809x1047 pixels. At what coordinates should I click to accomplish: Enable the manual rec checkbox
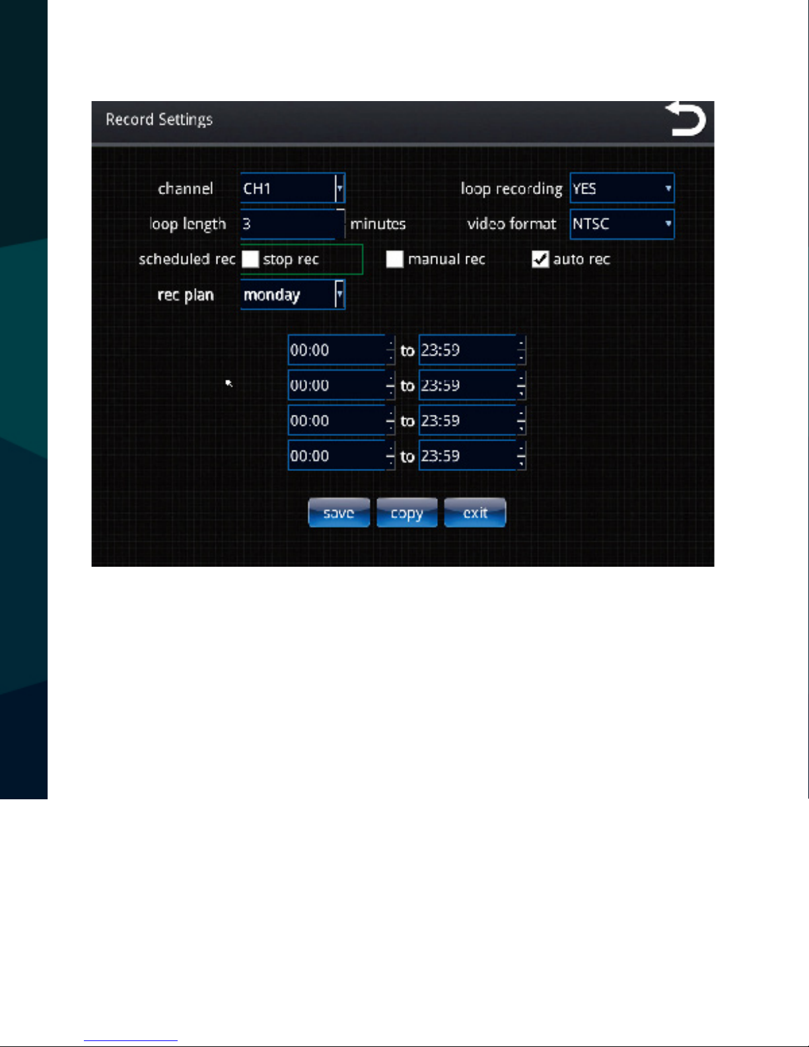[395, 259]
